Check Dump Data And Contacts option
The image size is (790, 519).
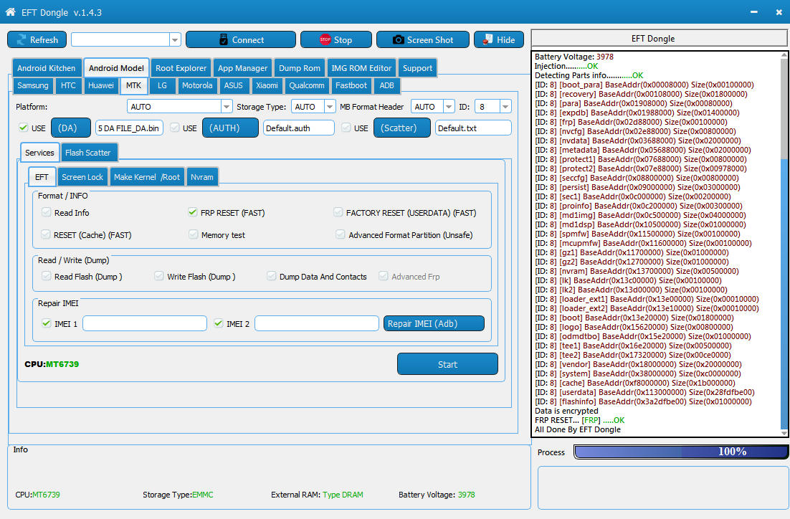272,276
